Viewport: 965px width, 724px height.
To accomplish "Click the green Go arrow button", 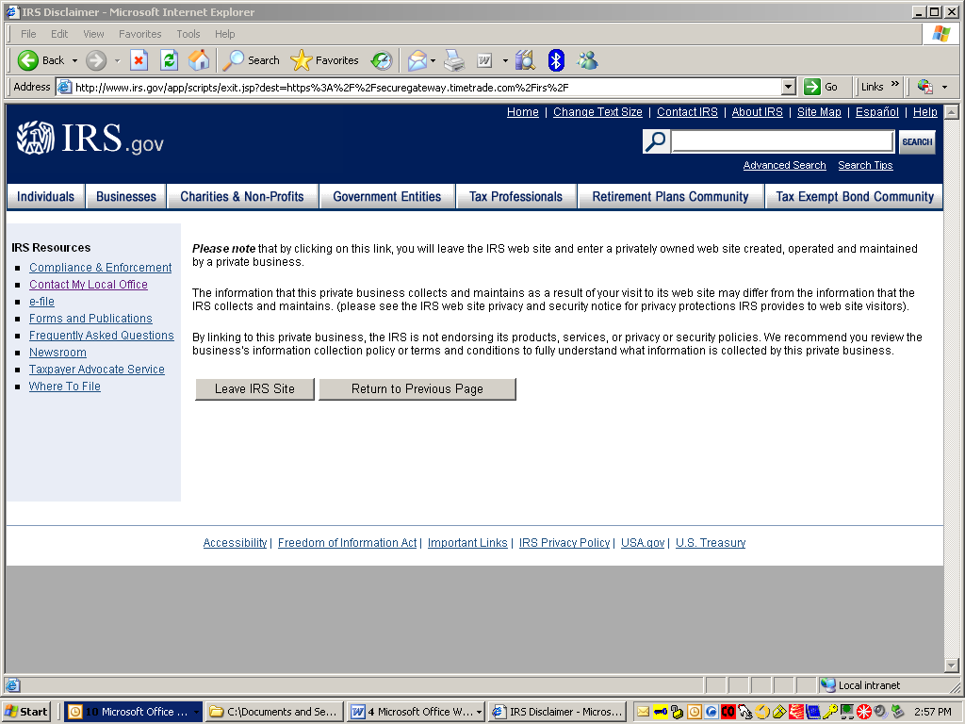I will point(811,87).
